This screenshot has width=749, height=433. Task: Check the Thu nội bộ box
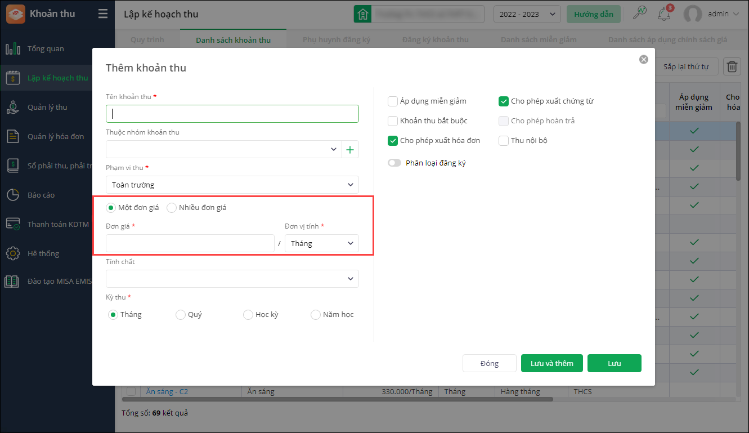pyautogui.click(x=504, y=140)
